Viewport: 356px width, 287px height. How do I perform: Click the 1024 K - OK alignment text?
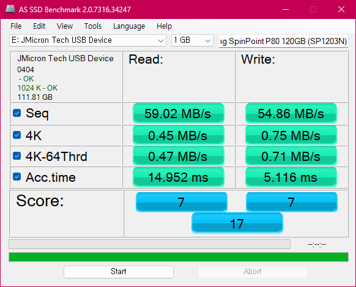(x=37, y=88)
